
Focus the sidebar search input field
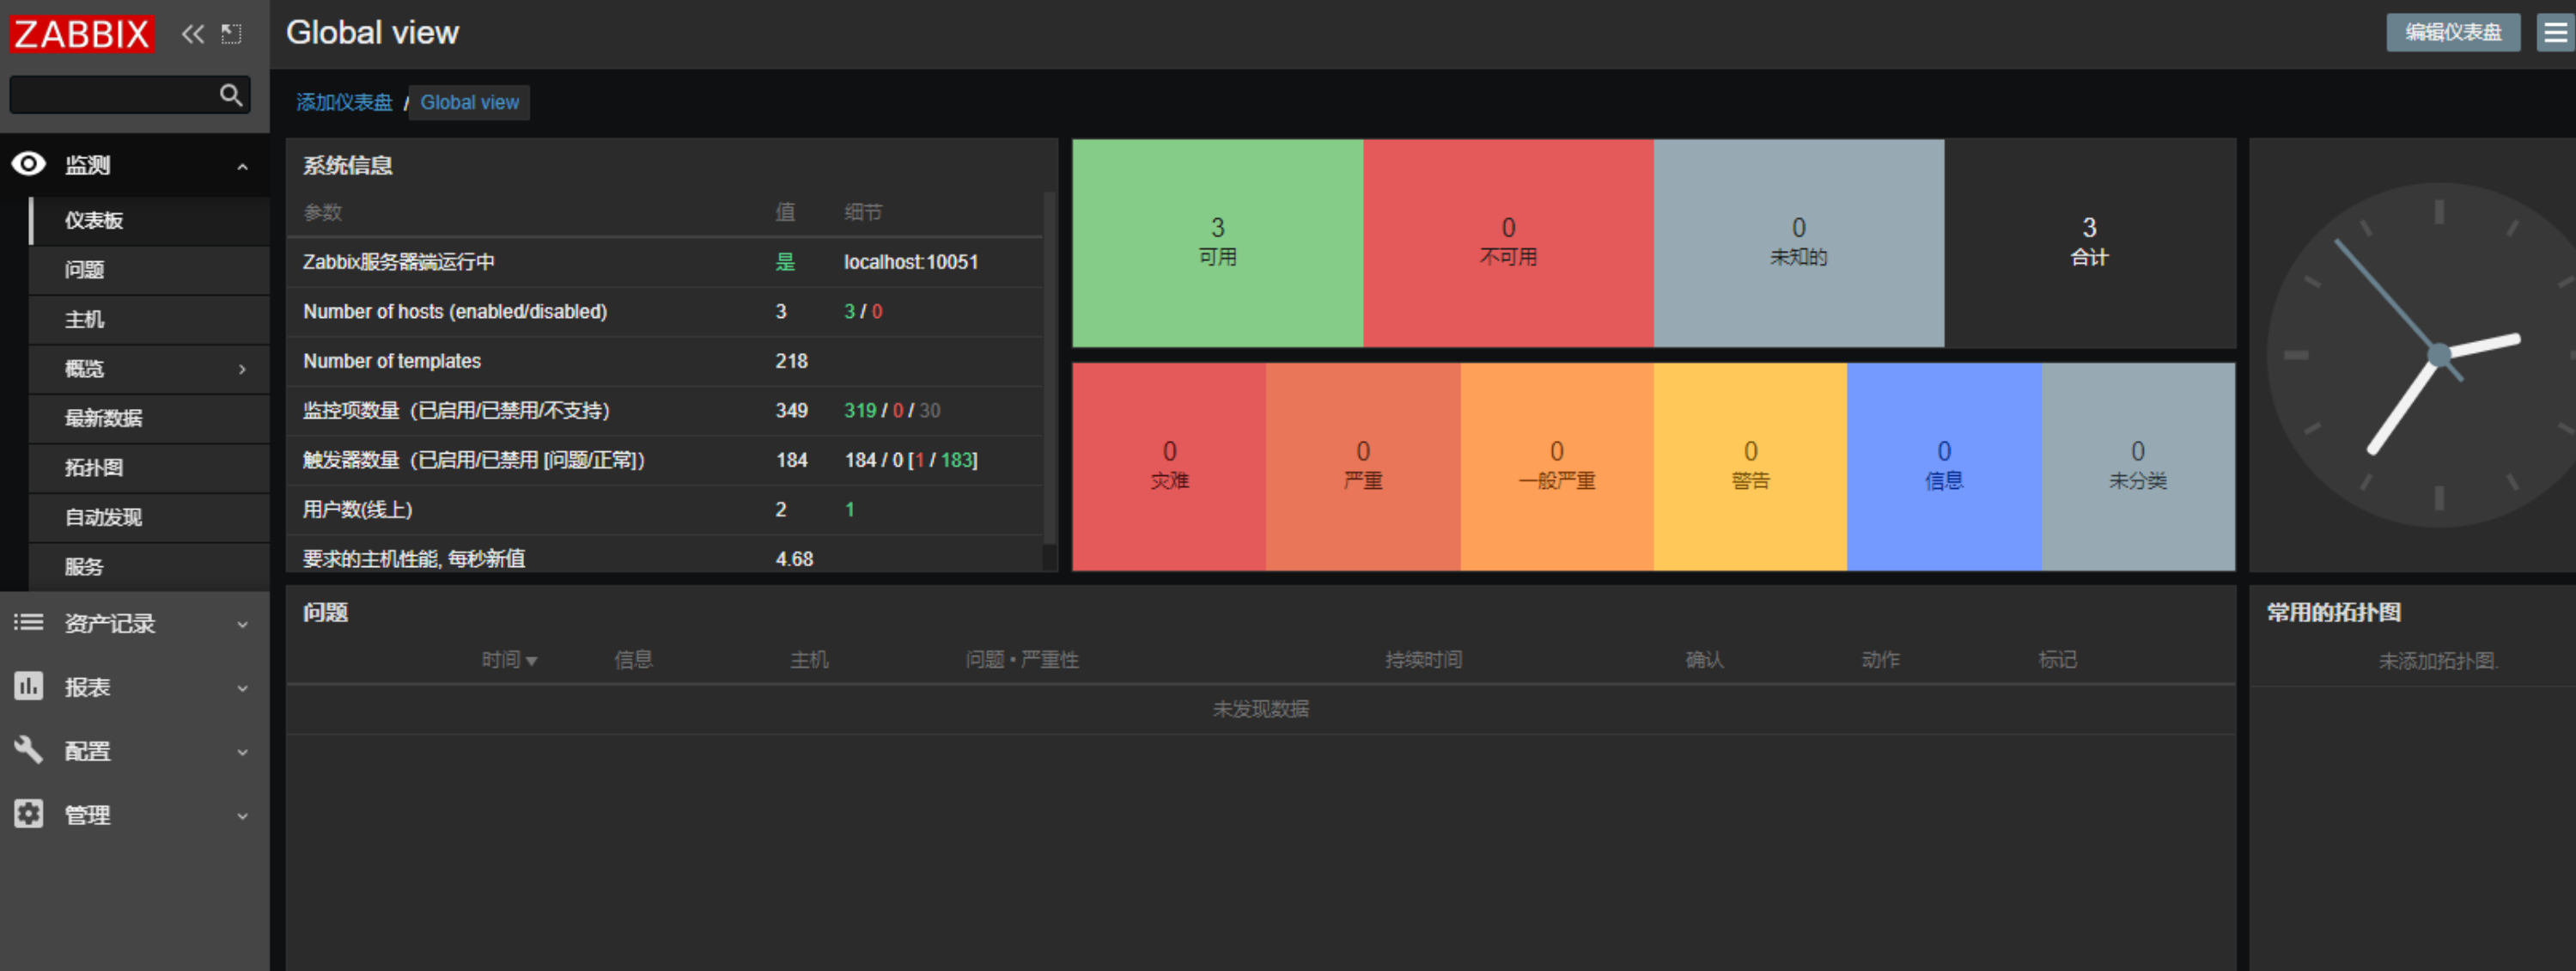112,95
